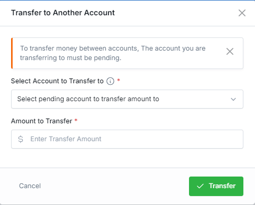Click orange stripe on warning banner
The image size is (255, 205).
(12, 53)
